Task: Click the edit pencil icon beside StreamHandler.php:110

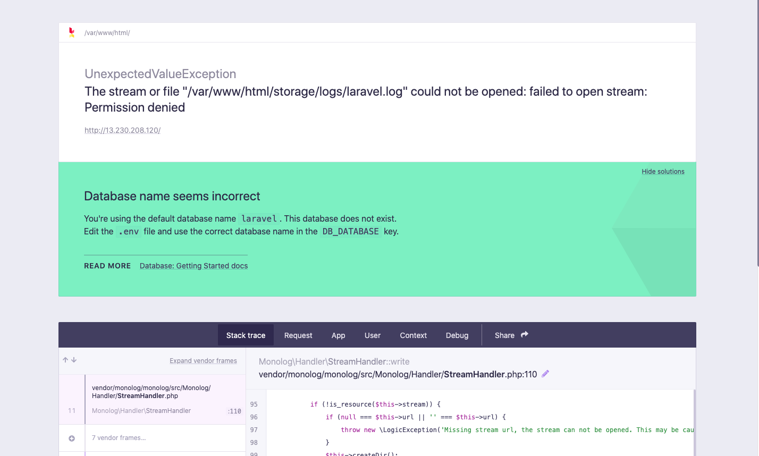Action: [545, 374]
